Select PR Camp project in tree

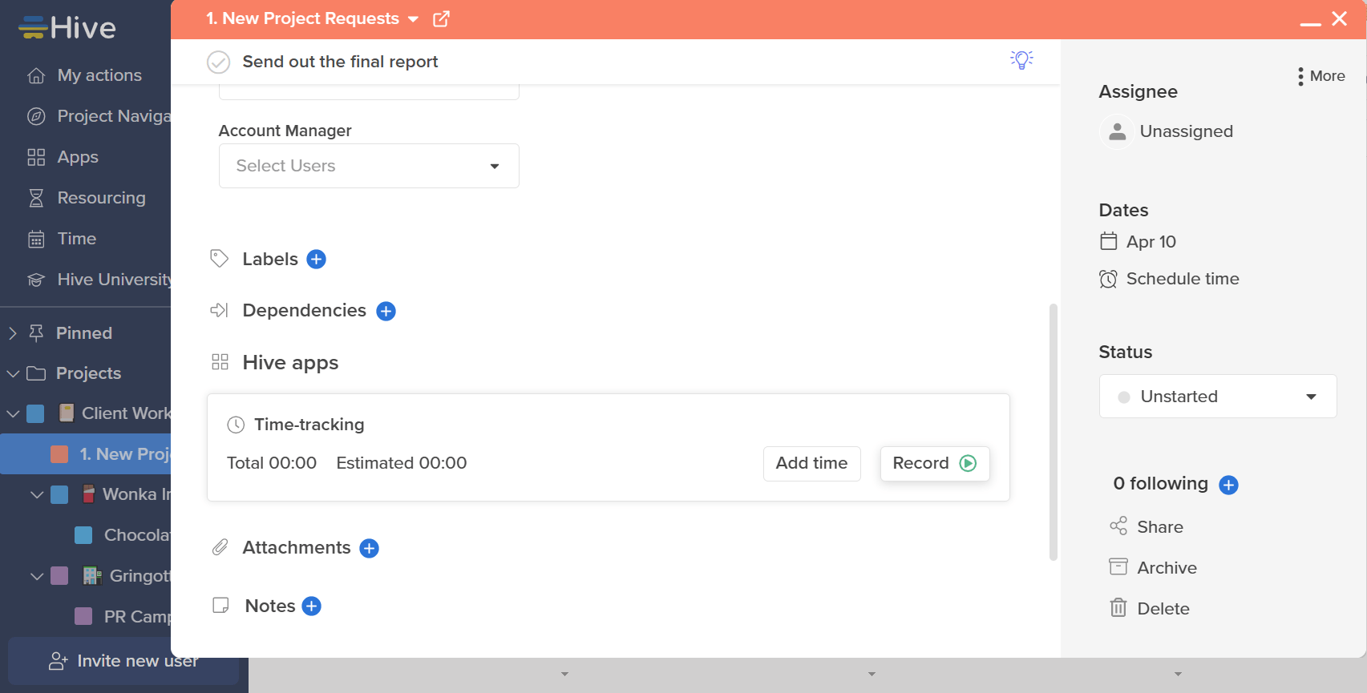pos(137,617)
